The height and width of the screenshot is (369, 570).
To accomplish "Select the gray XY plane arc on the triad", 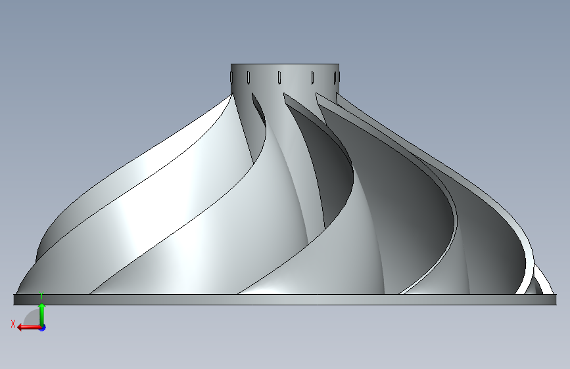I will tap(32, 317).
